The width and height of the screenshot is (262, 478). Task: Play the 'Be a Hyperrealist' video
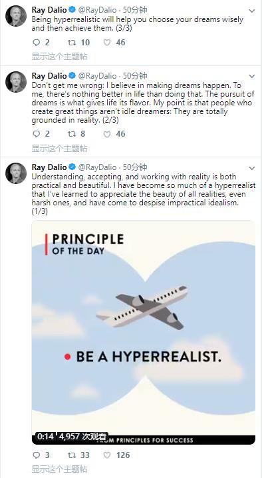(144, 332)
